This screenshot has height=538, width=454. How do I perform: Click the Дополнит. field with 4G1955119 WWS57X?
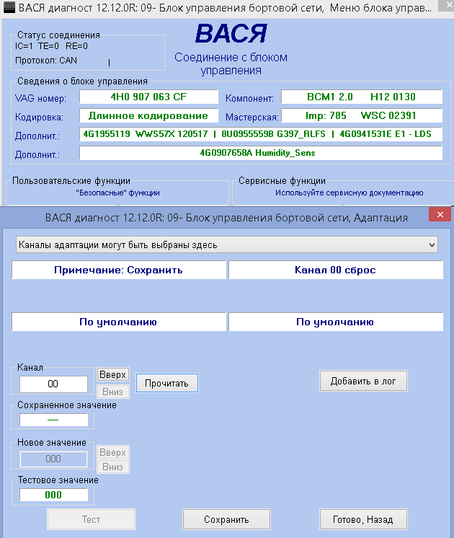click(261, 134)
